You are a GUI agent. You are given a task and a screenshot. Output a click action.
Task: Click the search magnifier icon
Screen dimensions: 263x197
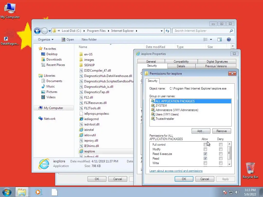[x=231, y=31]
